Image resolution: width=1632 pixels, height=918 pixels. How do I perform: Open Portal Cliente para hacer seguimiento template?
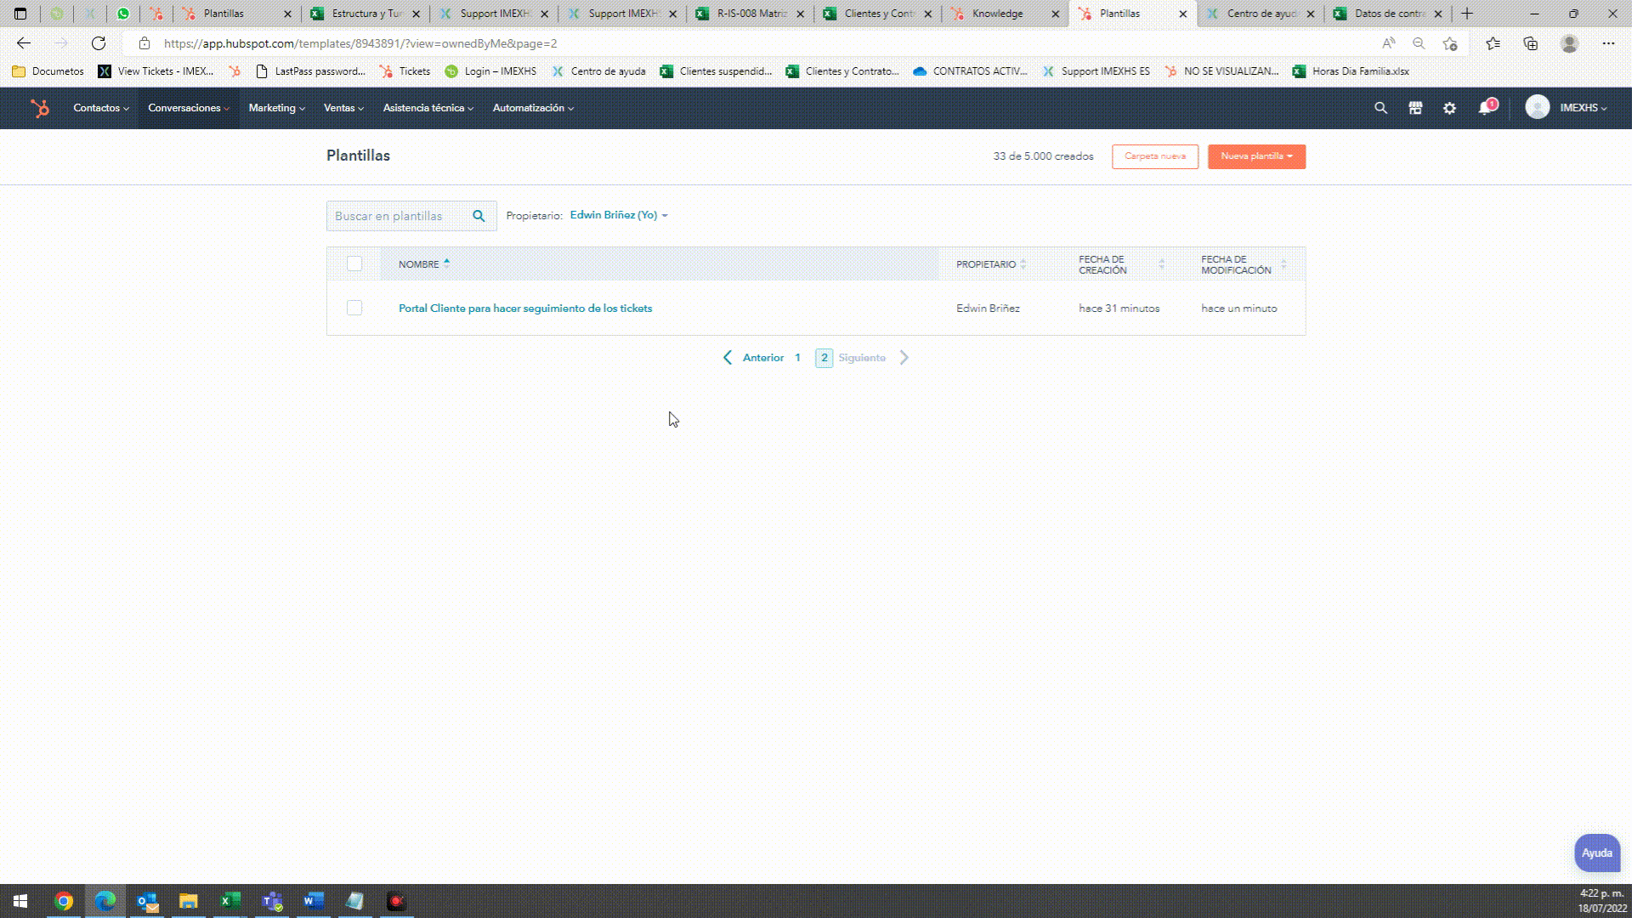525,309
